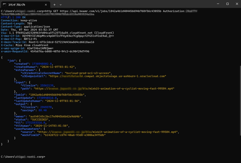241x163 pixels.
Task: Close the コマンド プロンプト tab
Action: point(46,5)
